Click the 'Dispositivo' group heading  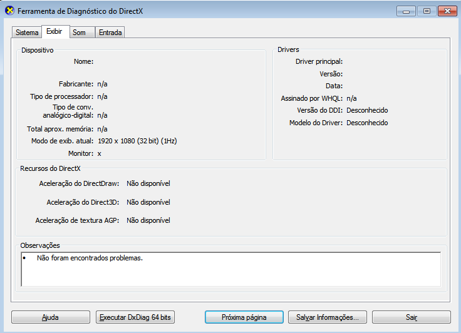click(38, 50)
